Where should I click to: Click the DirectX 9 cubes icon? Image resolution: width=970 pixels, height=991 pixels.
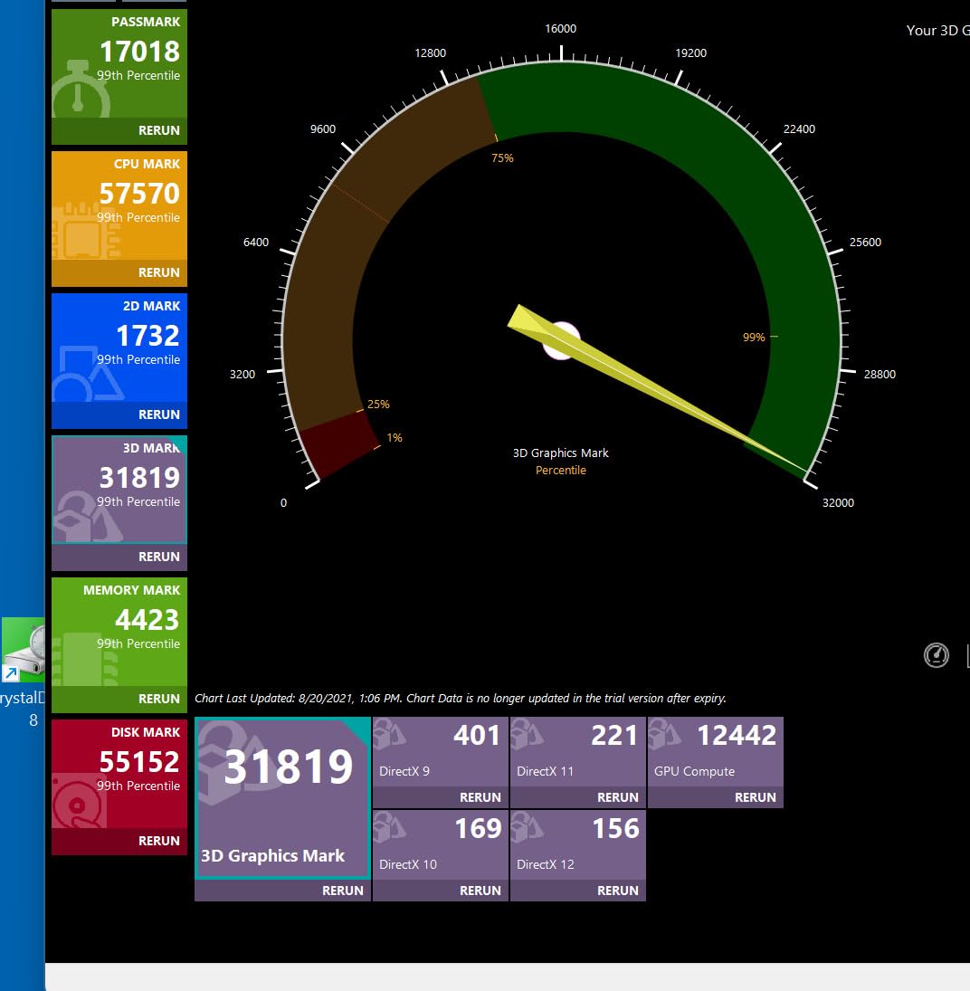(390, 734)
